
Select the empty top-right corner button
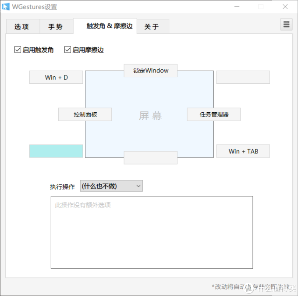243,77
